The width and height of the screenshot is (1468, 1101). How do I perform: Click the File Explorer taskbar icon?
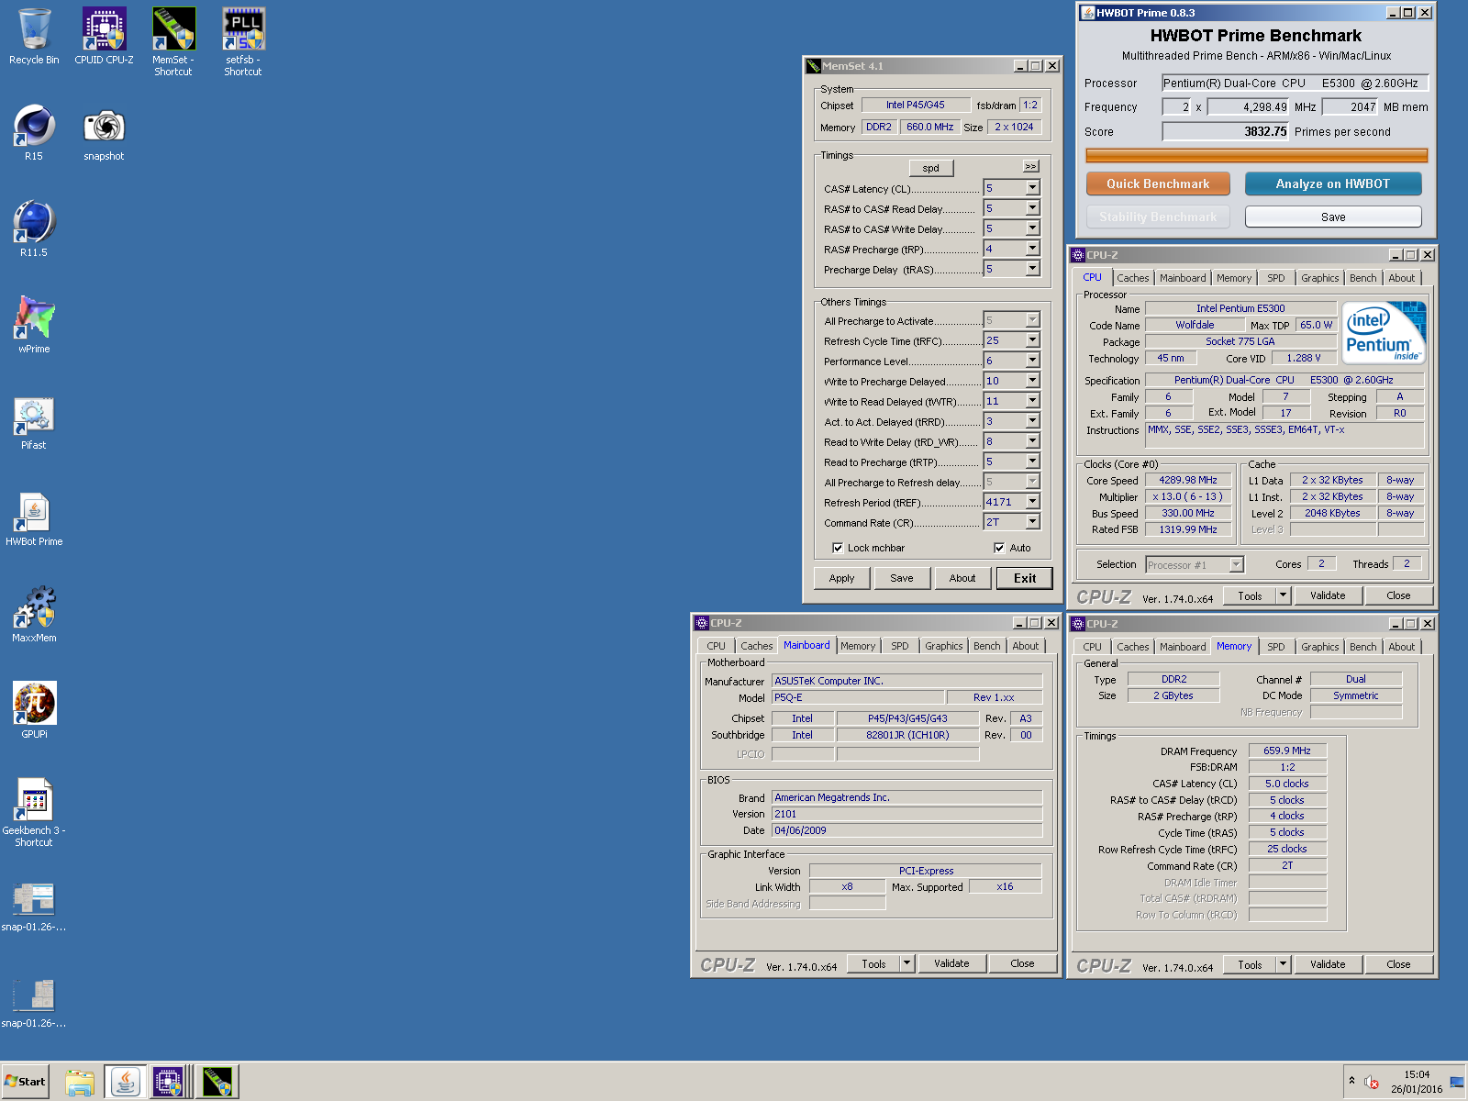point(80,1082)
